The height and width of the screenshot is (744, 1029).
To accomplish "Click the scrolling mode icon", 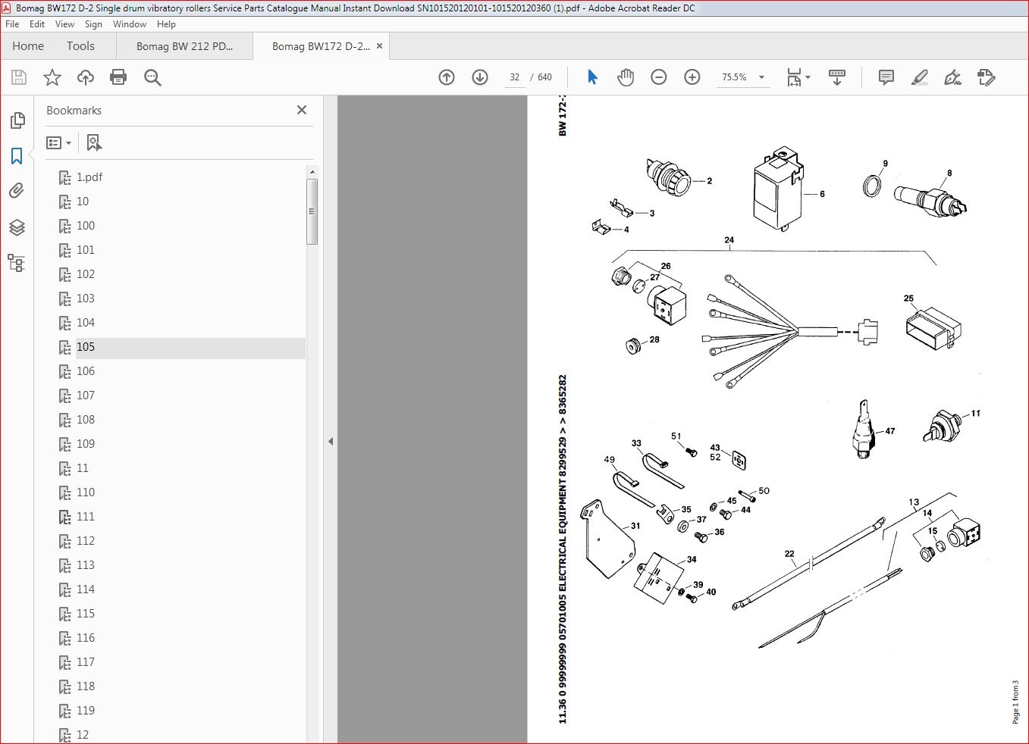I will [x=837, y=77].
